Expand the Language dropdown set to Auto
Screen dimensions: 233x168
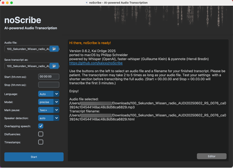56,94
